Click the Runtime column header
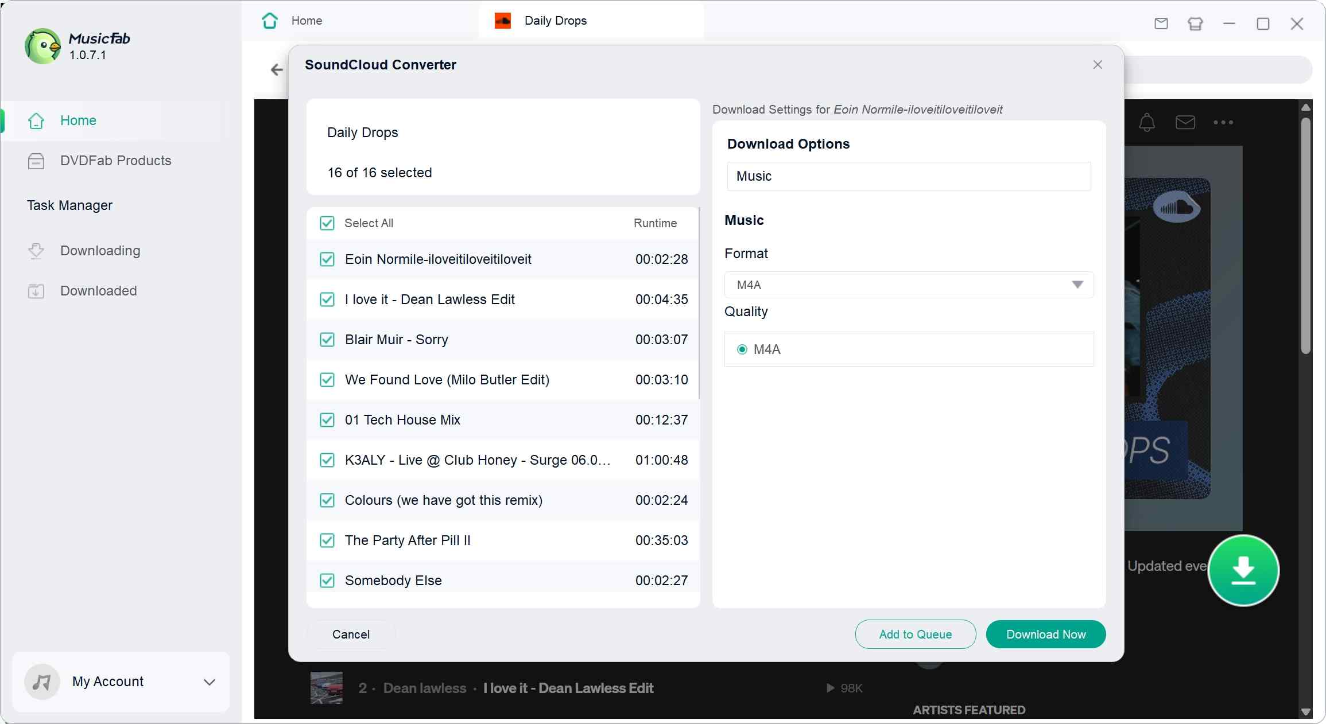This screenshot has width=1326, height=724. (x=655, y=223)
